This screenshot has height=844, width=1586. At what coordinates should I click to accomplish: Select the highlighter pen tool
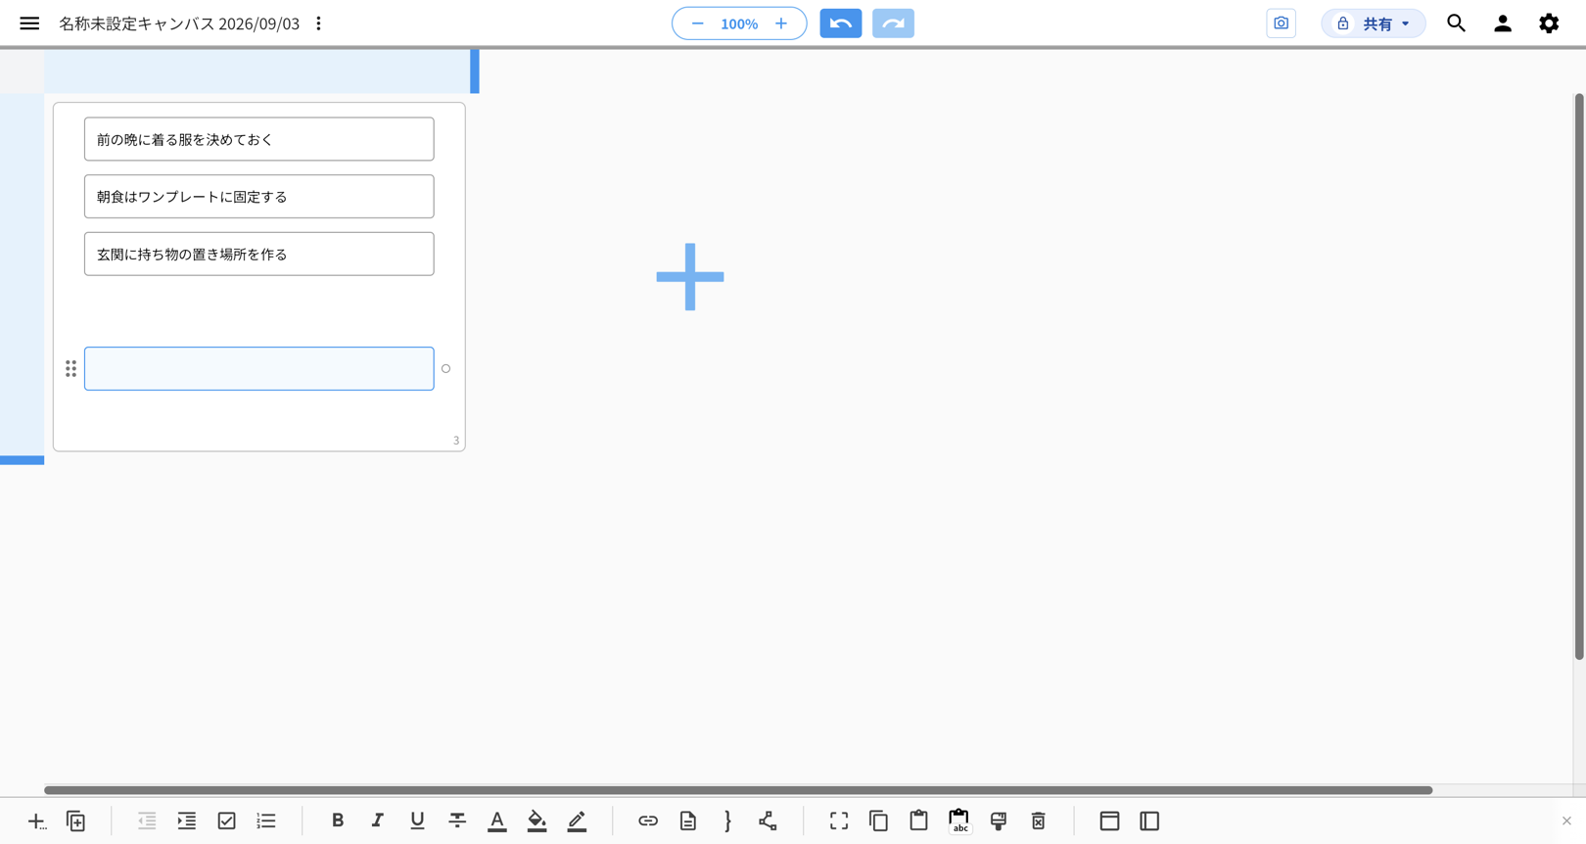pyautogui.click(x=577, y=821)
